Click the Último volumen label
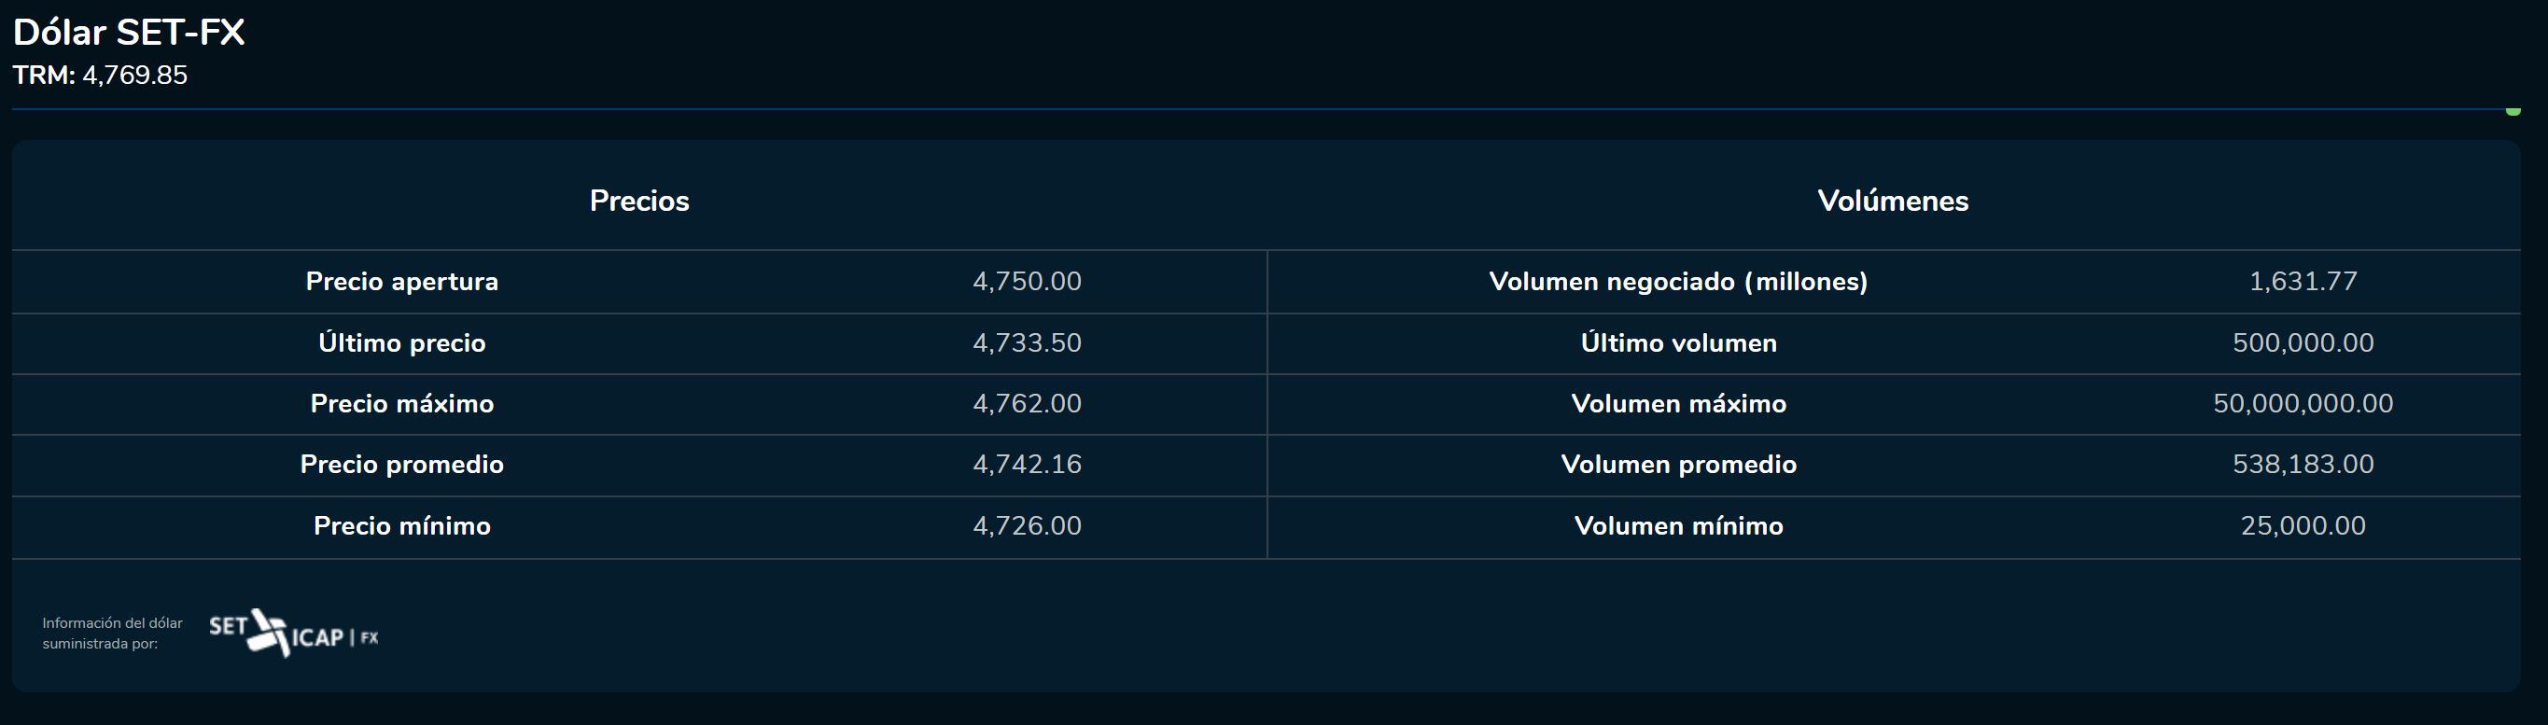The width and height of the screenshot is (2548, 725). (x=1677, y=343)
